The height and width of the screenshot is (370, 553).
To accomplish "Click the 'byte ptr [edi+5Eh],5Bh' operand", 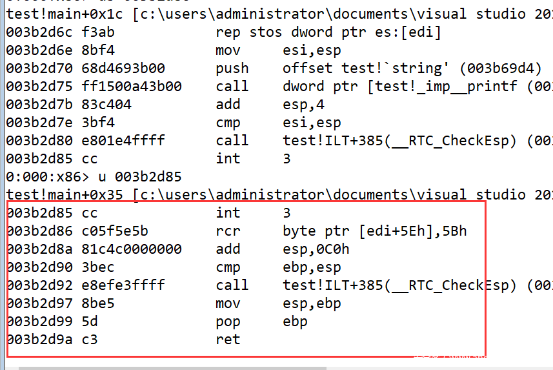I will (x=374, y=231).
